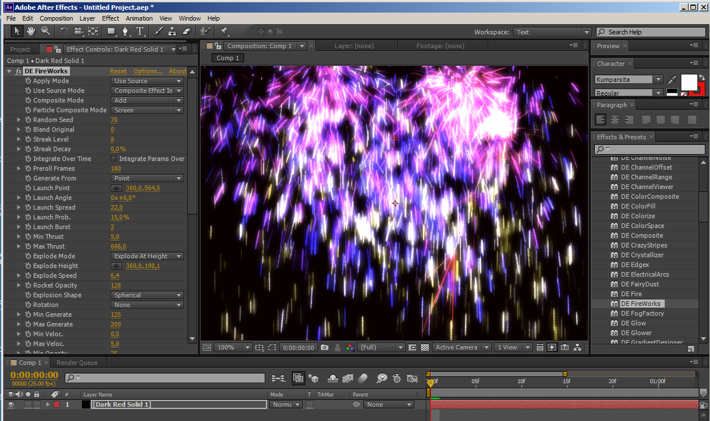Select the Pen tool

point(125,32)
